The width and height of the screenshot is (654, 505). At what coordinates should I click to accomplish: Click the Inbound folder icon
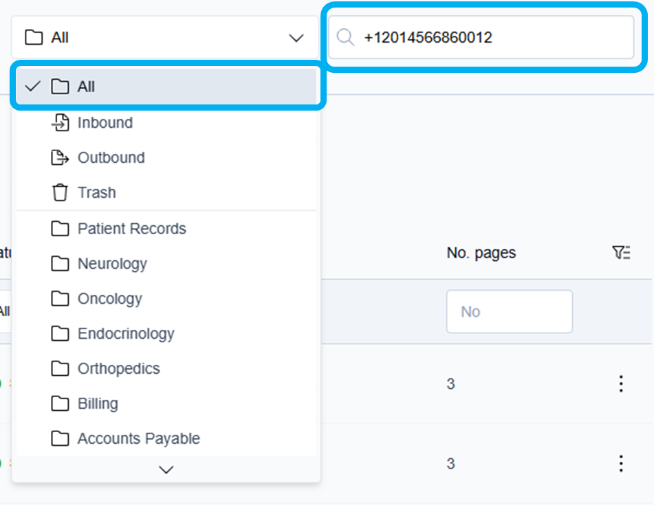[x=61, y=123]
